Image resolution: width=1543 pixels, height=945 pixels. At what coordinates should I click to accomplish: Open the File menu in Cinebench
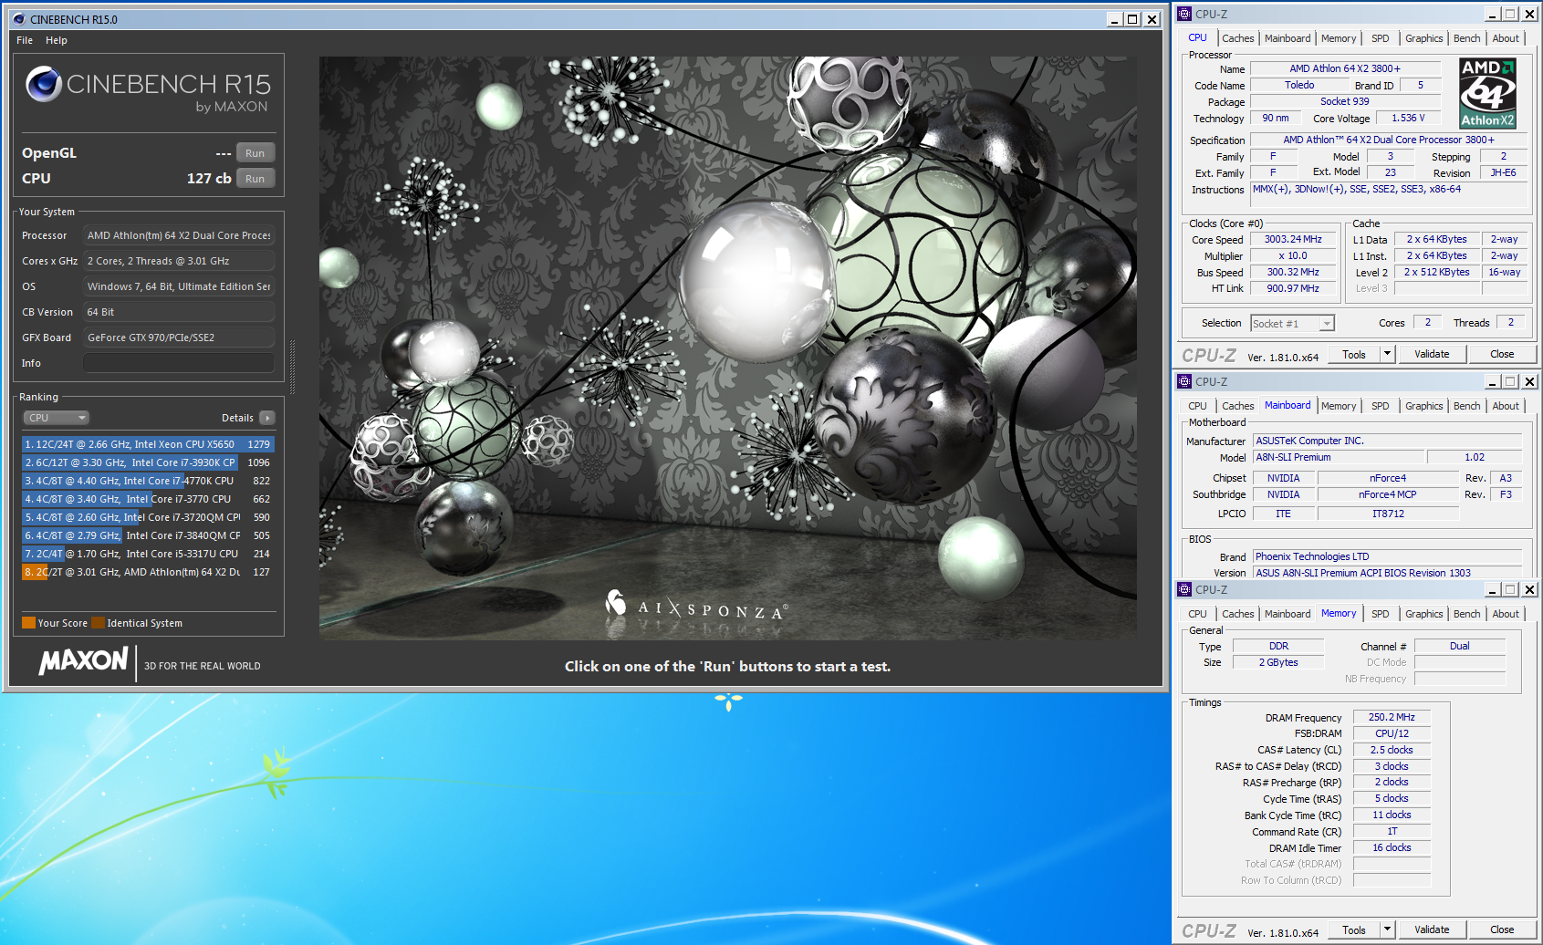pyautogui.click(x=25, y=40)
